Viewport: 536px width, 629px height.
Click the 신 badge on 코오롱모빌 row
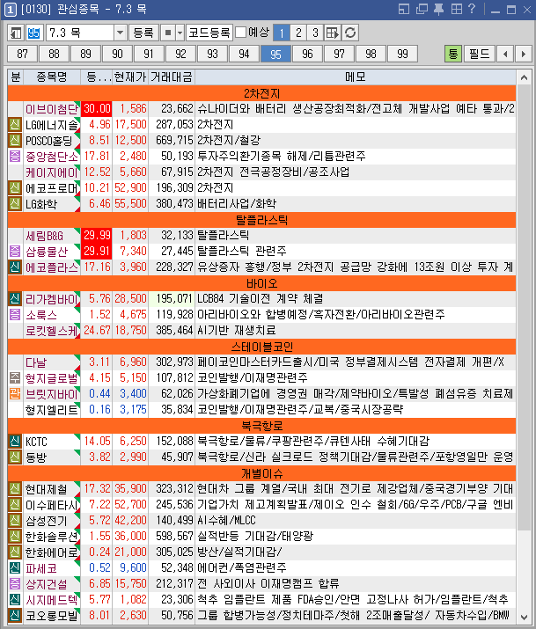click(15, 615)
